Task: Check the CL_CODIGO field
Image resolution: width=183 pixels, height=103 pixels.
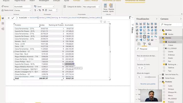Action: click(x=164, y=48)
